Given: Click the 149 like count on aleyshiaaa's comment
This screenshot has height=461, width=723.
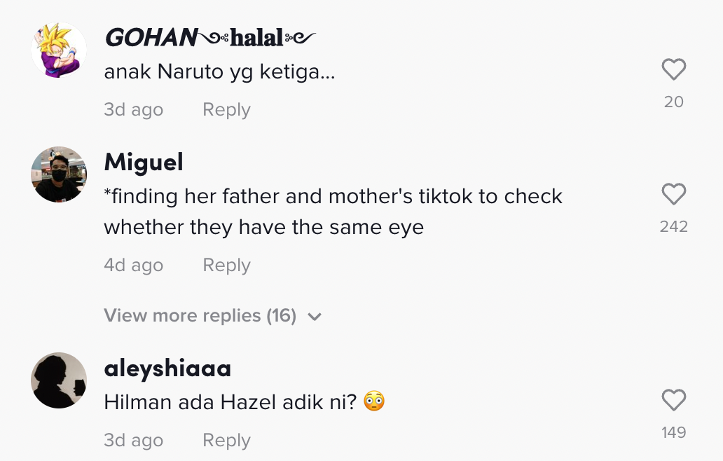Looking at the screenshot, I should click(x=673, y=433).
